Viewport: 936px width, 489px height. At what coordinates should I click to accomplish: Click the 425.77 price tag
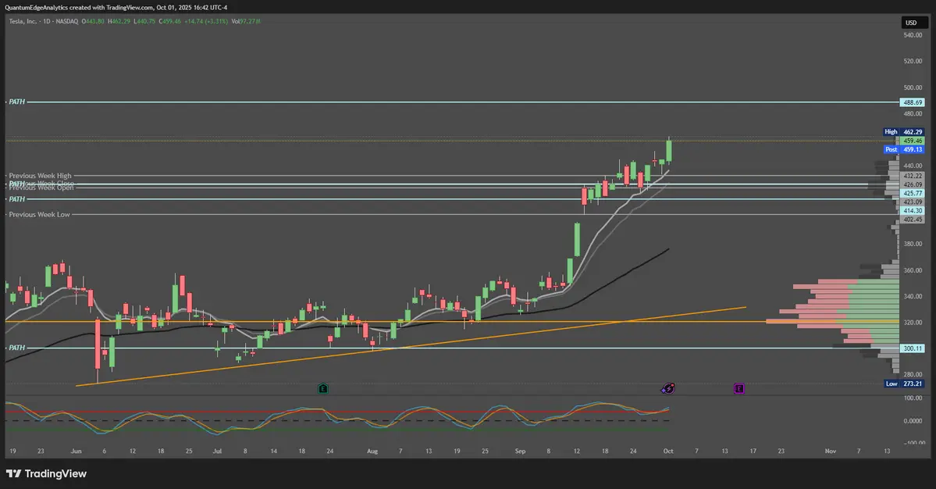tap(912, 194)
